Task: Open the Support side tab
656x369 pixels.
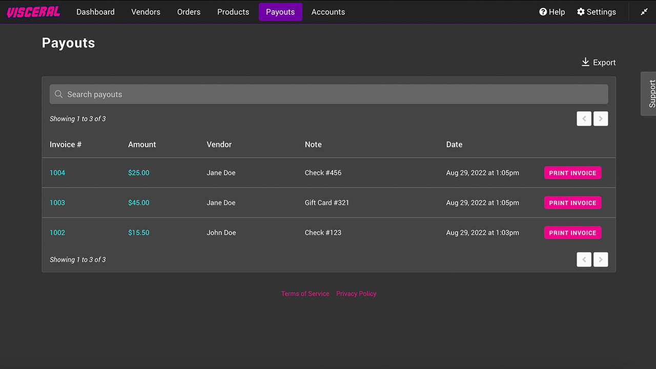Action: (649, 94)
